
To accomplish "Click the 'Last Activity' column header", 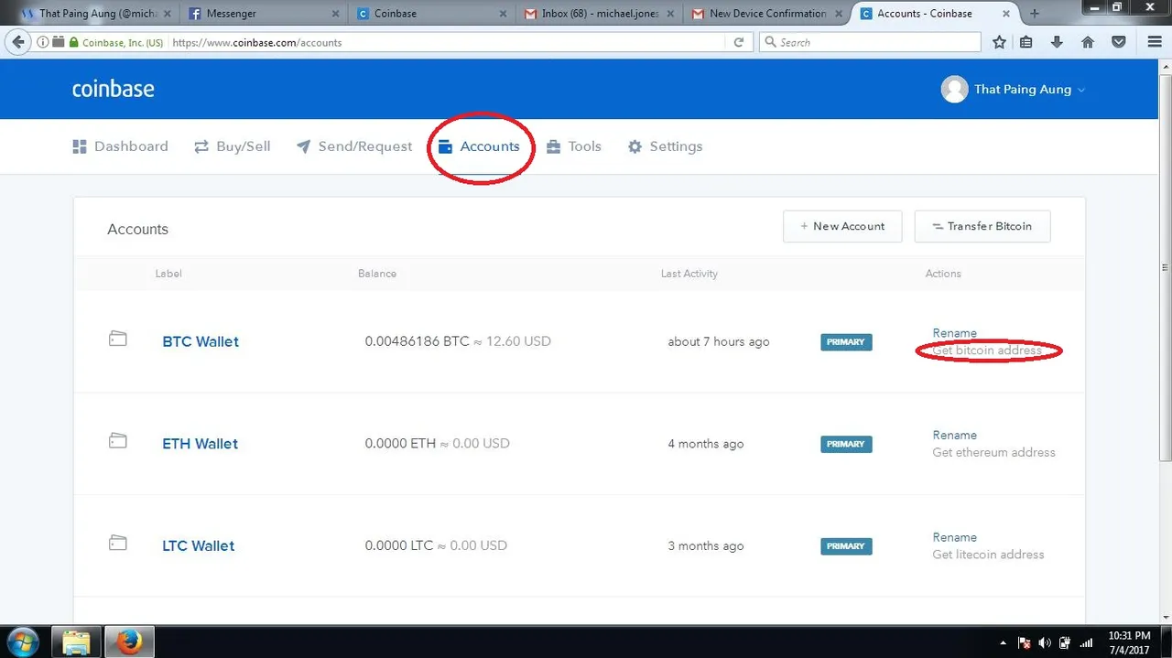I will click(689, 274).
